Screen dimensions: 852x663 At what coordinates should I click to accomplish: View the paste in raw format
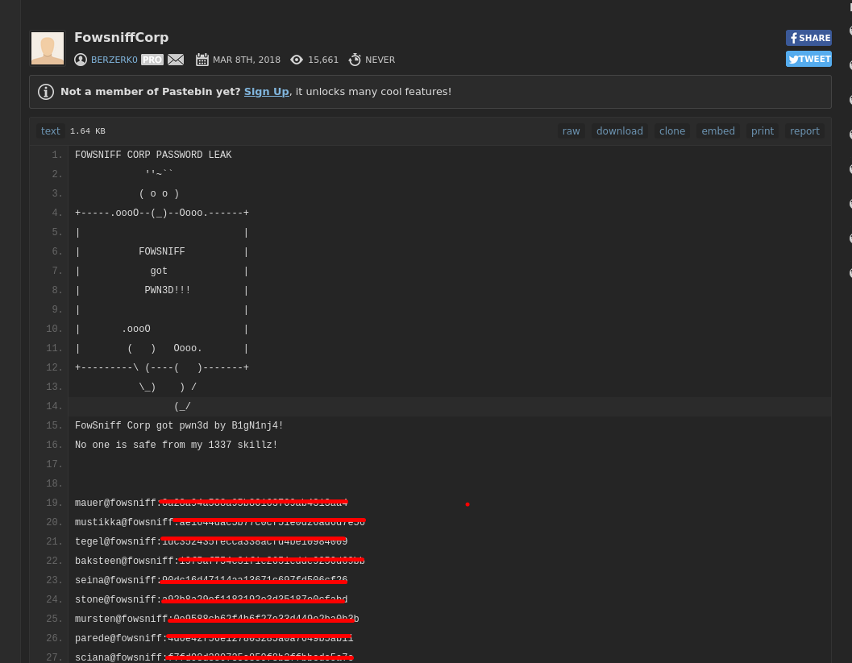coord(571,131)
